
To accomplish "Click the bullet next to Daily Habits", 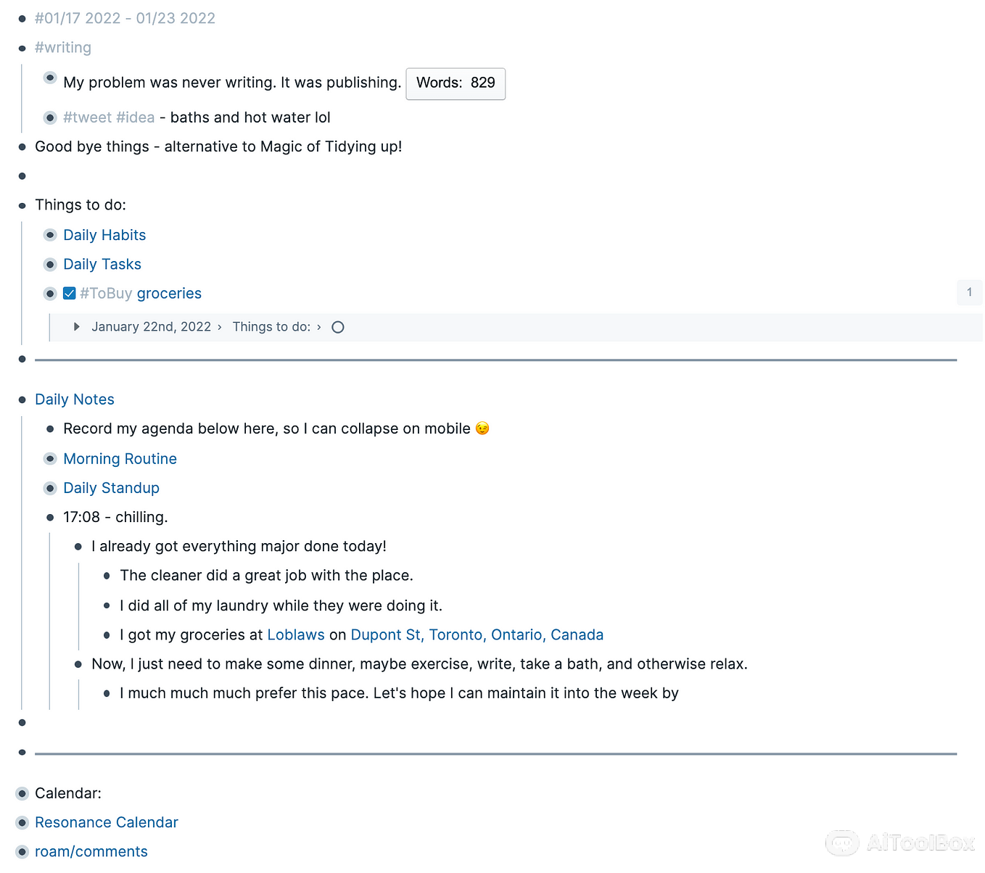I will 50,235.
